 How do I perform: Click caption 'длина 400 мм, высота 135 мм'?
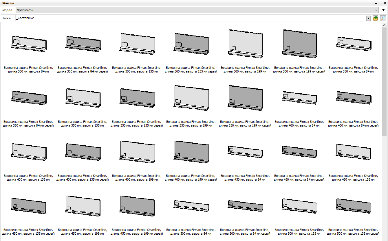[x=28, y=179]
